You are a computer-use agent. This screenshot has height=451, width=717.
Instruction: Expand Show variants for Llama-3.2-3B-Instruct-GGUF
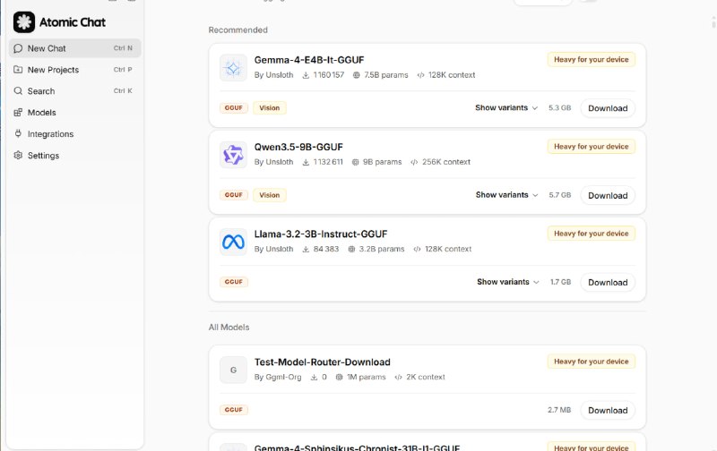[508, 282]
